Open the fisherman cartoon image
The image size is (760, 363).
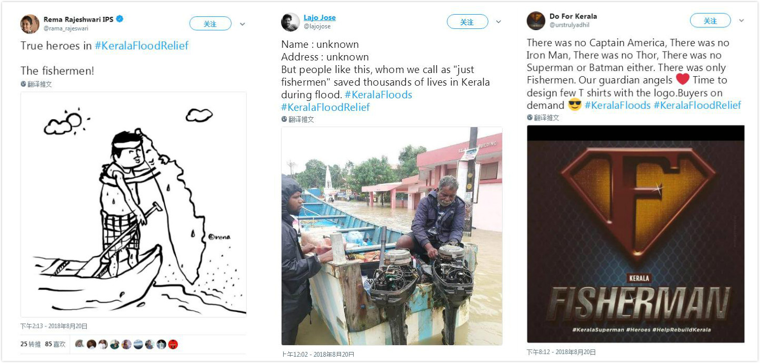coord(134,204)
